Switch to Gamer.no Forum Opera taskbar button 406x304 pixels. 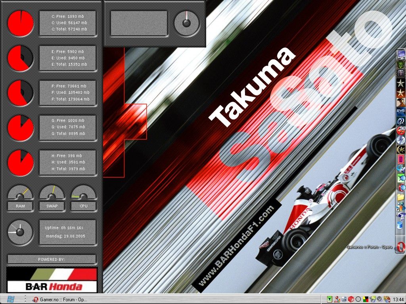click(x=60, y=300)
